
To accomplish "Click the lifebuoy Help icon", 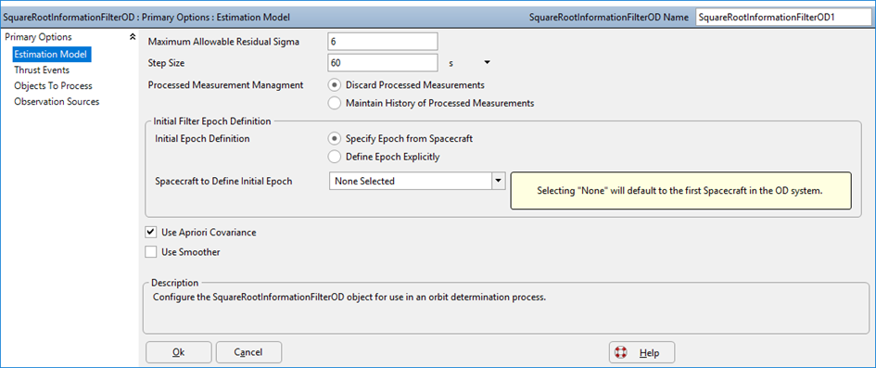I will coord(621,352).
